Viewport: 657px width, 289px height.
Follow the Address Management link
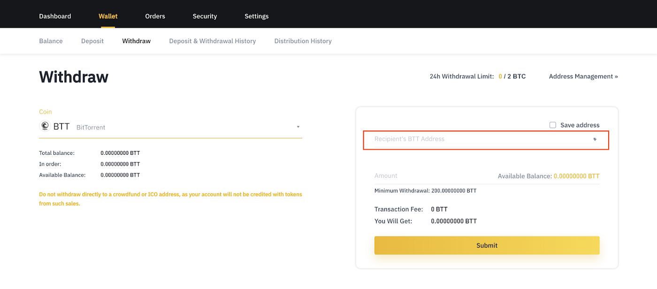click(x=583, y=76)
